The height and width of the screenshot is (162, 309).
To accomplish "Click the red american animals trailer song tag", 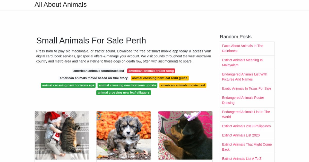I will tap(151, 71).
